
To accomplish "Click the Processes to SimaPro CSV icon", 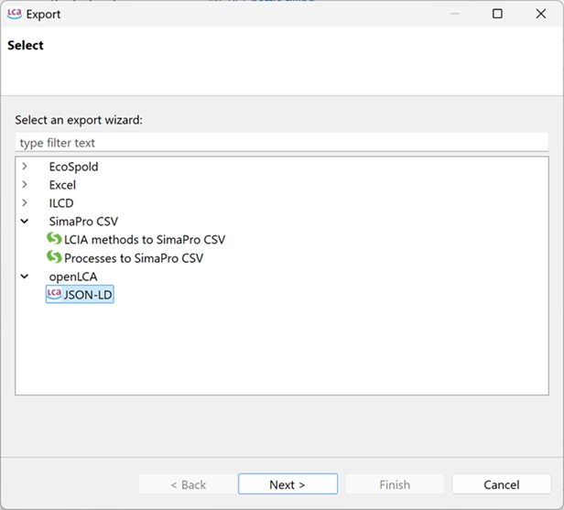I will 54,256.
